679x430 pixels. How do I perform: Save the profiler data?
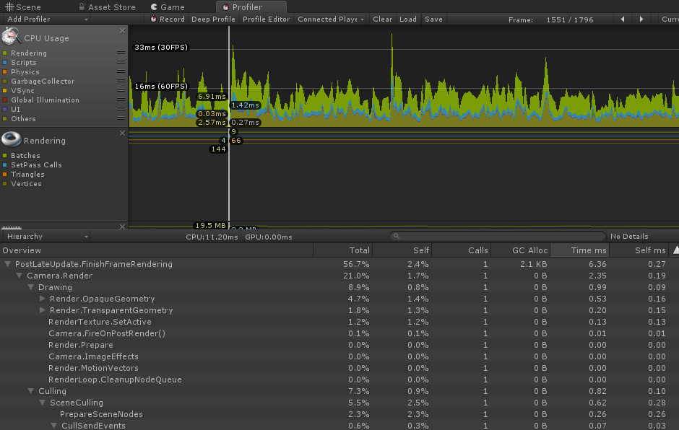[433, 19]
